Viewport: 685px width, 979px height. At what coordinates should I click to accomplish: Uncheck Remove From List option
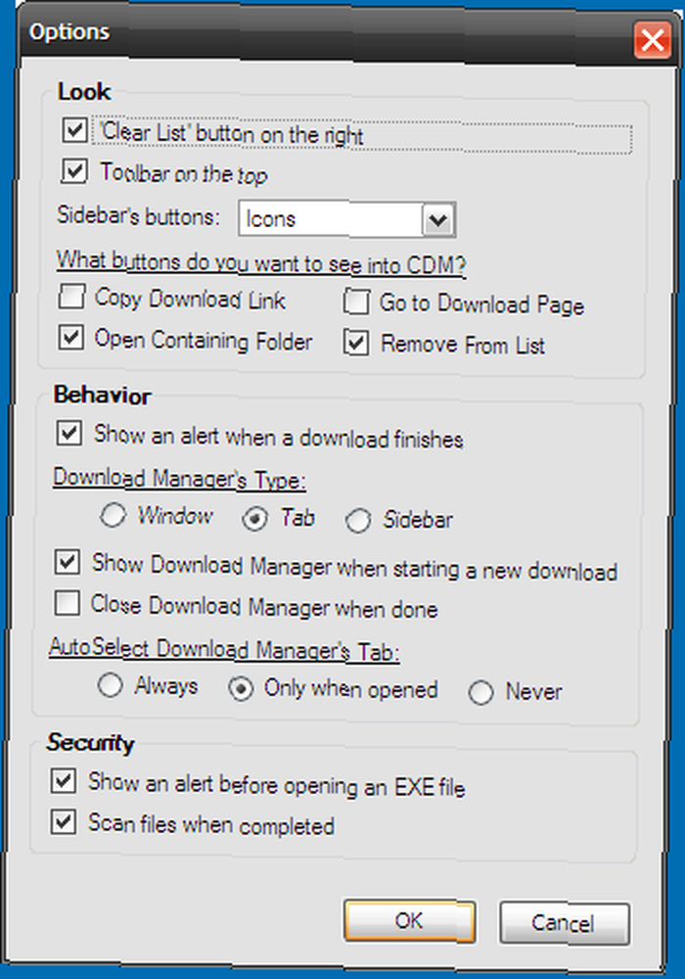coord(356,344)
